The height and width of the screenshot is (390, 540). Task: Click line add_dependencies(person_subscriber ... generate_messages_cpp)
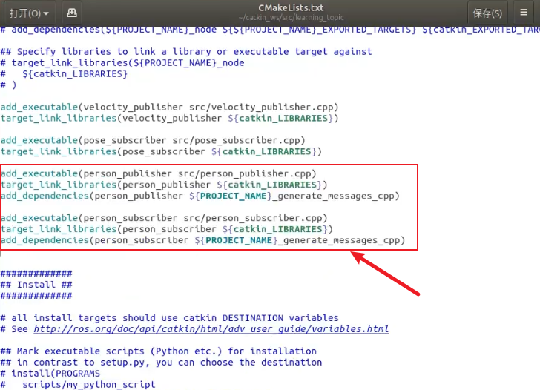[202, 241]
